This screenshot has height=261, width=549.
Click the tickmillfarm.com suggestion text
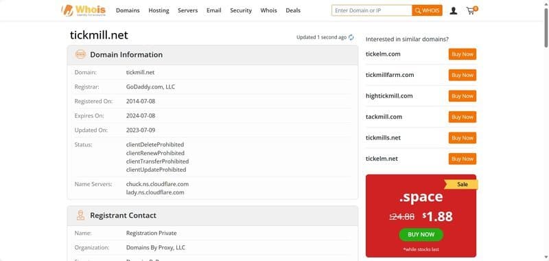coord(390,75)
